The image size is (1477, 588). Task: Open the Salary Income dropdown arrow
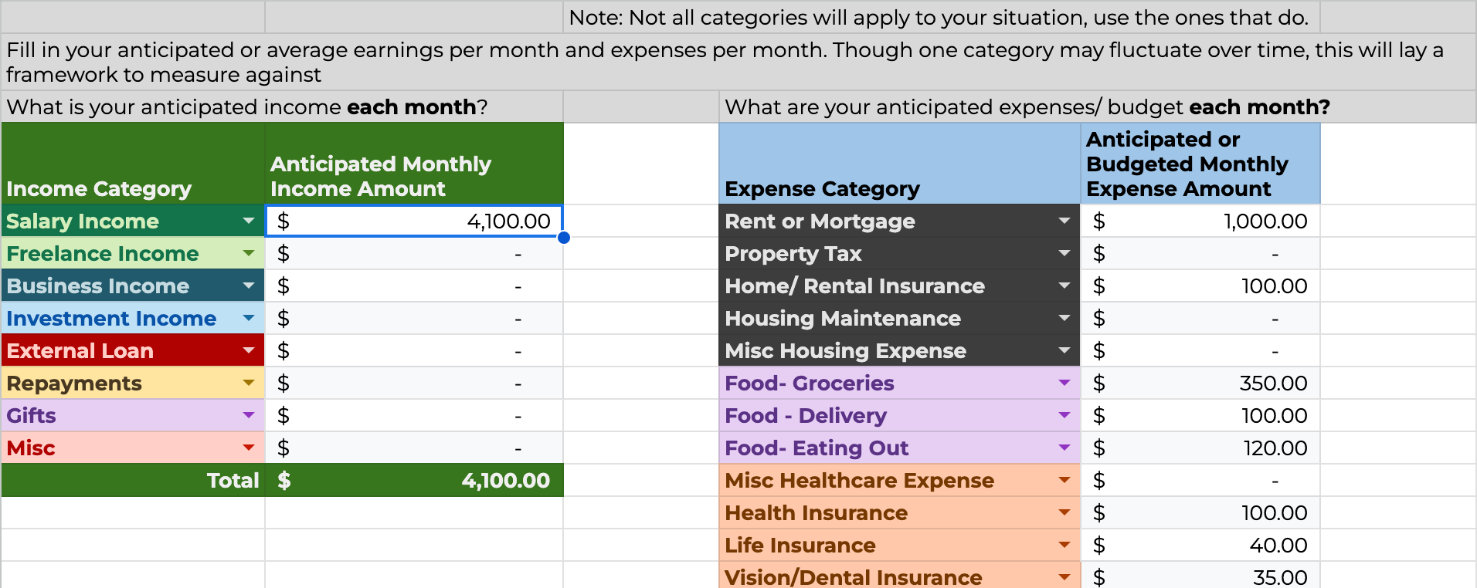(249, 221)
